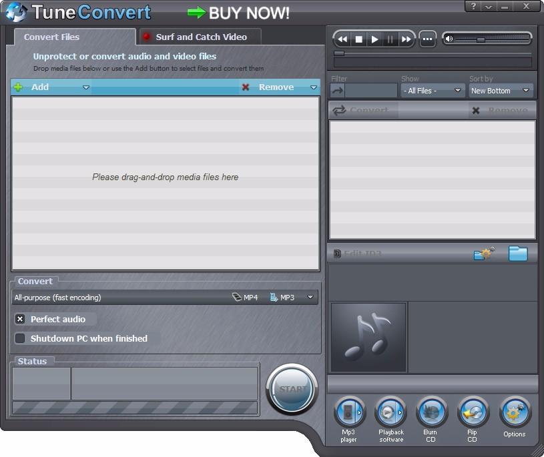This screenshot has width=544, height=457.
Task: Close the TuneConvert window
Action: (x=526, y=6)
